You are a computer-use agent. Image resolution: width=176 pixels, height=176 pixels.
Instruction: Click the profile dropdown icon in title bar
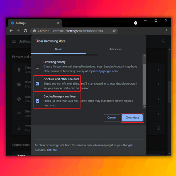136,23
